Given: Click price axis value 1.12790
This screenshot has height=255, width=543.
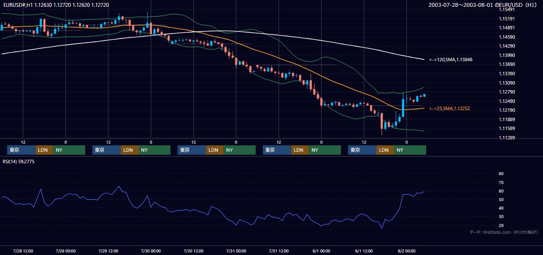Looking at the screenshot, I should coord(507,92).
